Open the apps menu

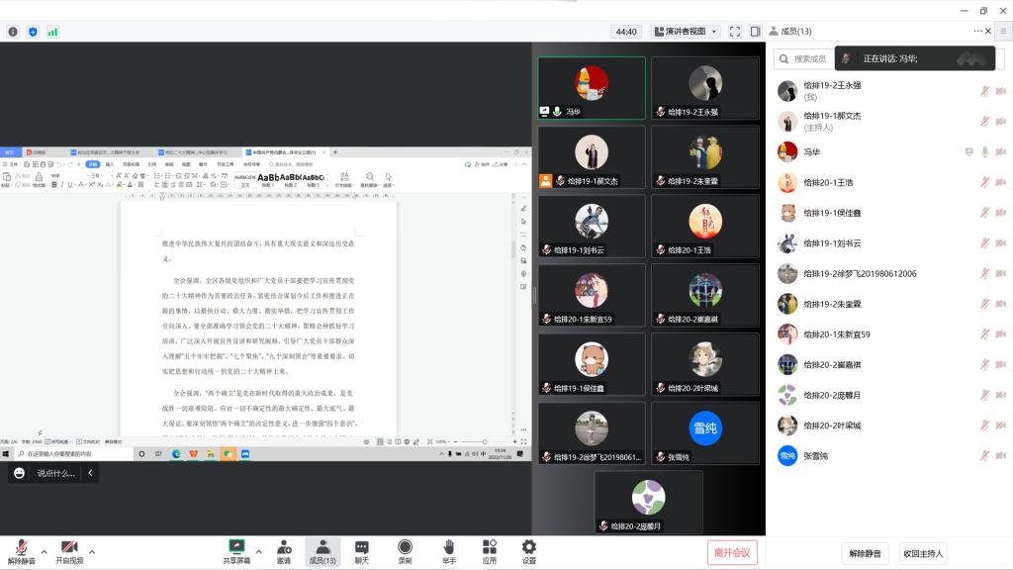(489, 547)
